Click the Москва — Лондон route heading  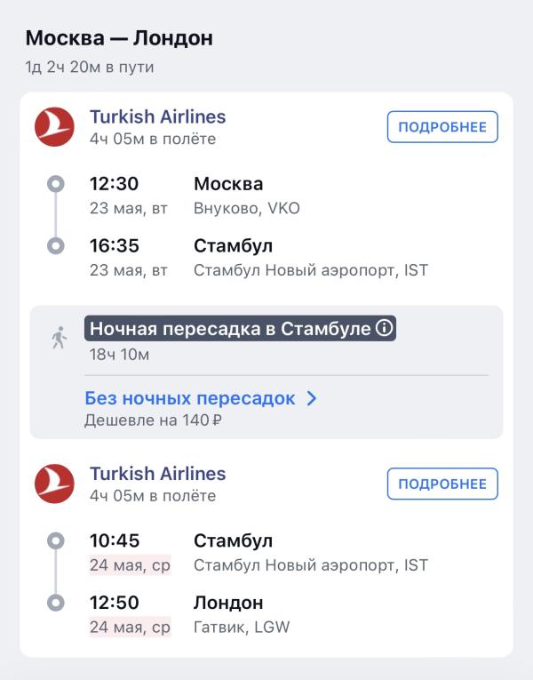click(119, 38)
